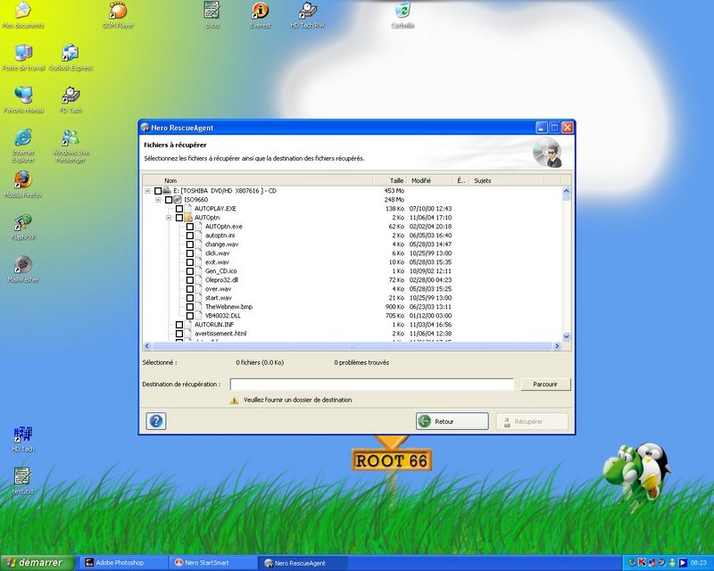Click the horizontal scrollbar thumb in the file list
714x571 pixels.
click(x=352, y=346)
